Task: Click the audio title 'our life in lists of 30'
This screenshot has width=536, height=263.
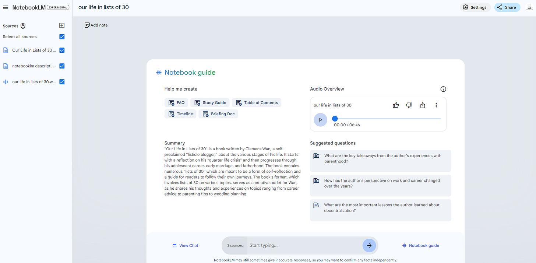Action: point(332,105)
